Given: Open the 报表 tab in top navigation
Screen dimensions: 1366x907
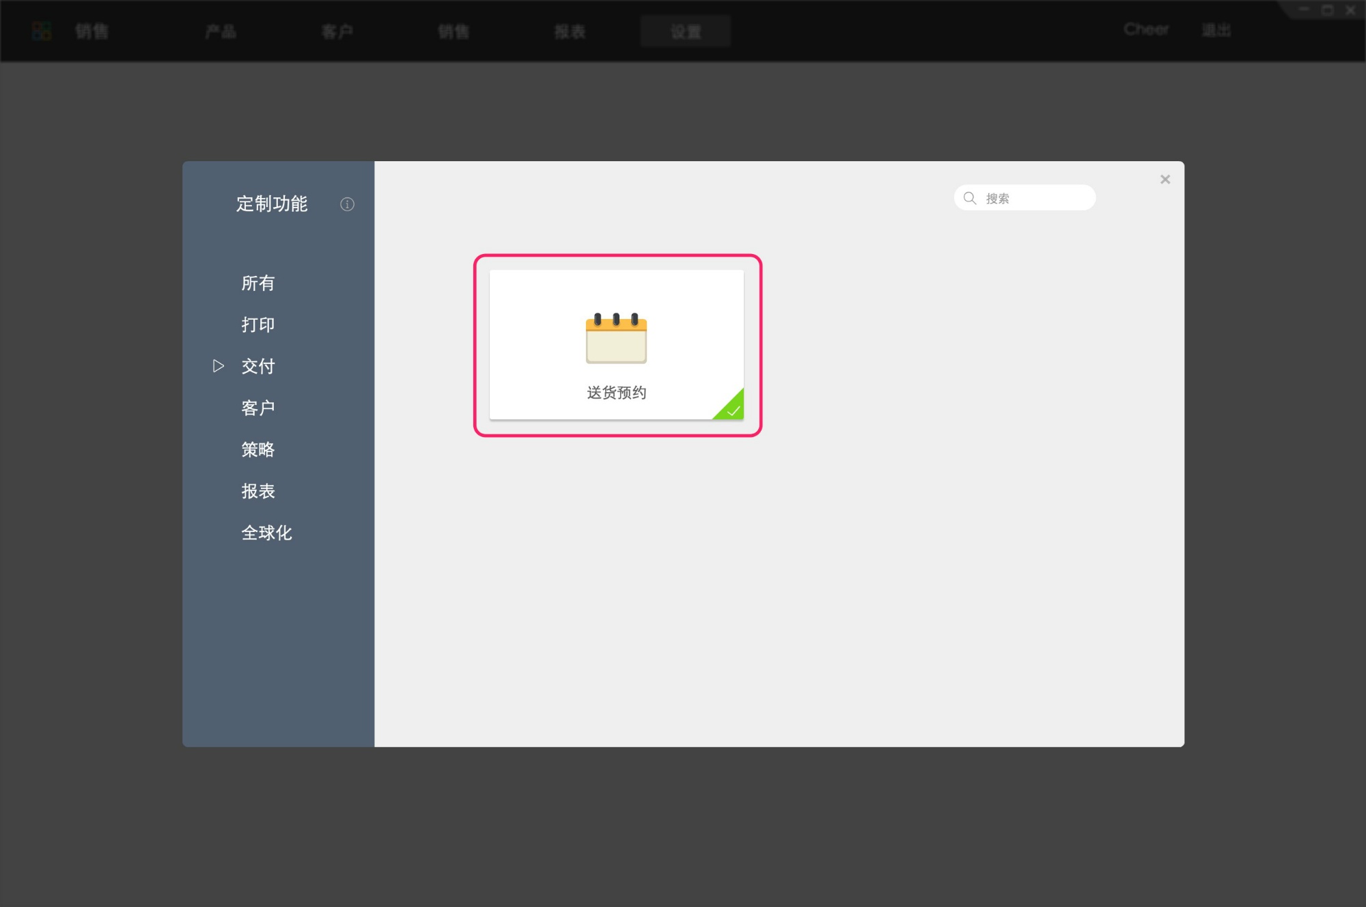Looking at the screenshot, I should point(570,31).
